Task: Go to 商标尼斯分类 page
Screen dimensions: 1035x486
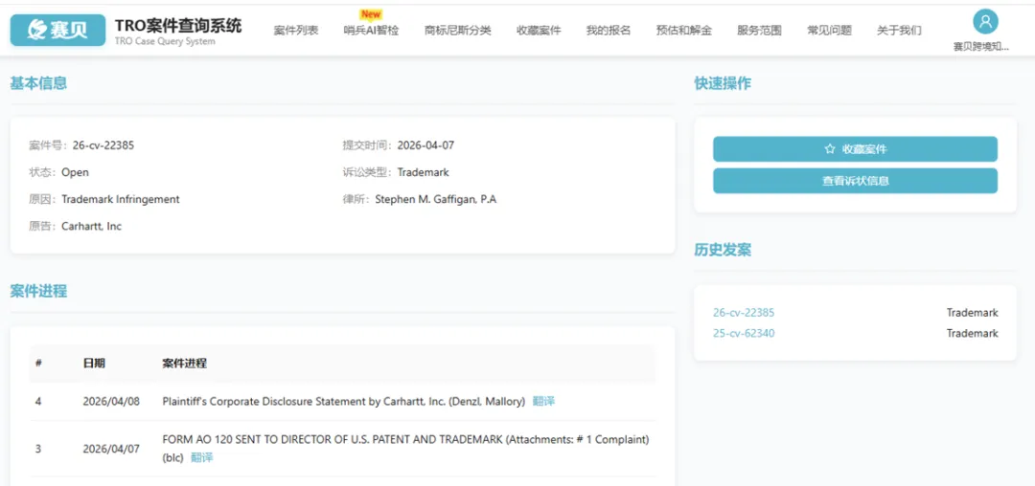Action: (457, 31)
